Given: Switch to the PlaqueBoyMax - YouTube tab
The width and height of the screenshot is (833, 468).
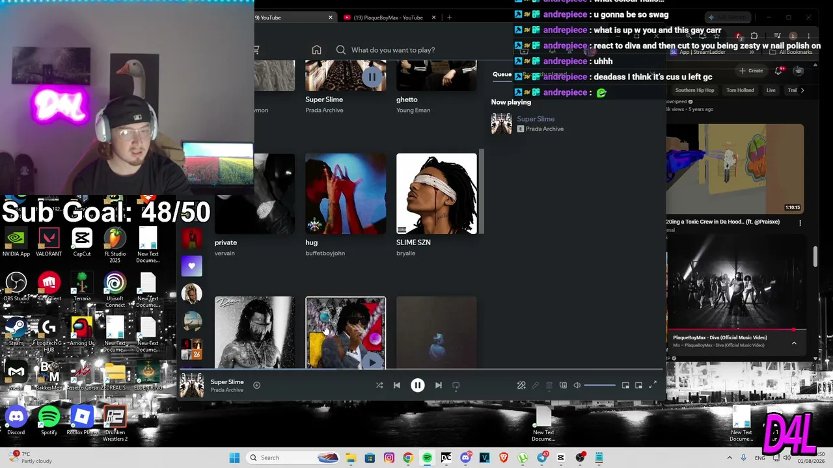Looking at the screenshot, I should (x=389, y=18).
